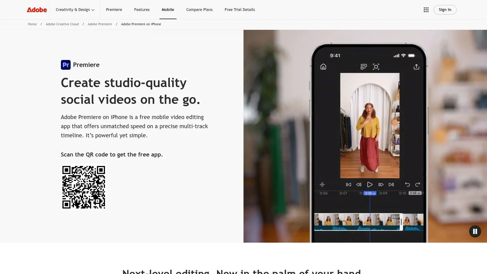Tap skip to next clip icon

[391, 184]
